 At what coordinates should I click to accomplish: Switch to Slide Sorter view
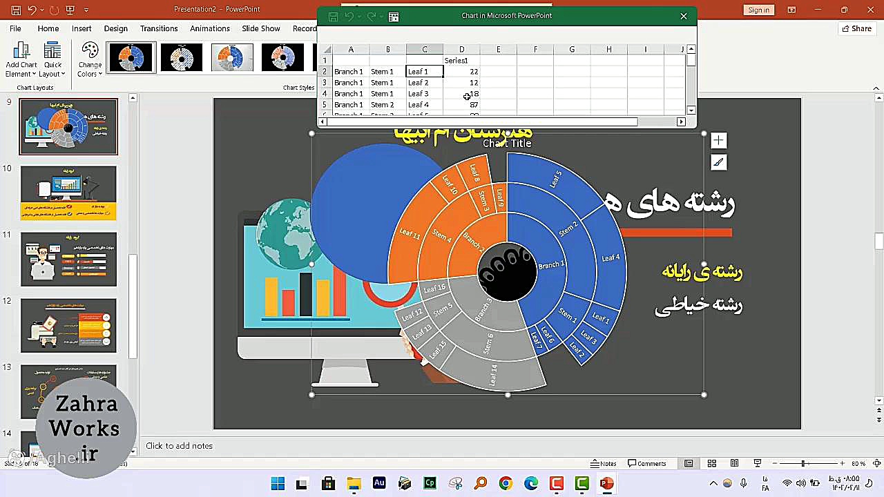[711, 464]
